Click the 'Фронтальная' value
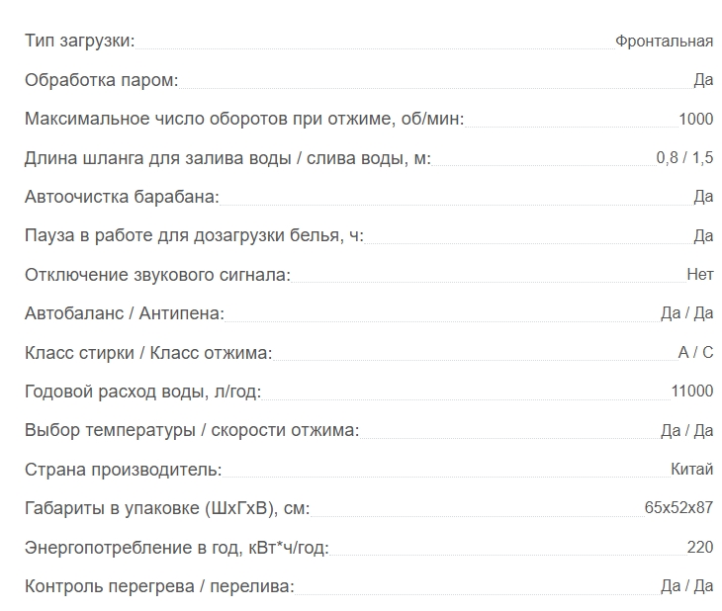The width and height of the screenshot is (722, 611). click(x=664, y=41)
